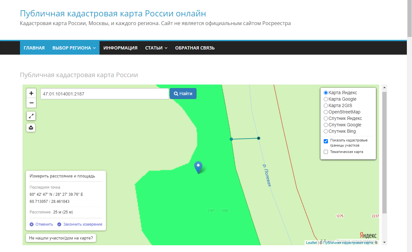Click the inner scrollbar up arrow
This screenshot has height=252, width=412.
point(384,87)
